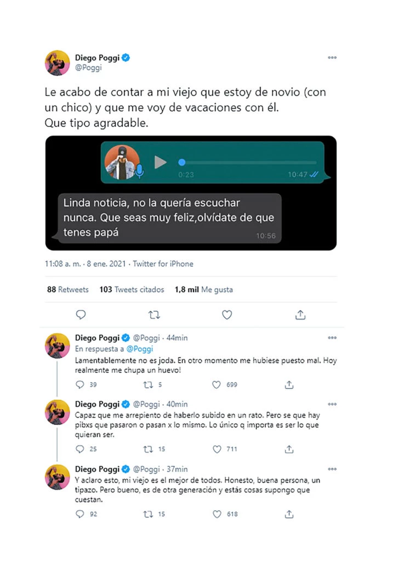Open more options for the main tweet
393x562 pixels.
pyautogui.click(x=332, y=58)
